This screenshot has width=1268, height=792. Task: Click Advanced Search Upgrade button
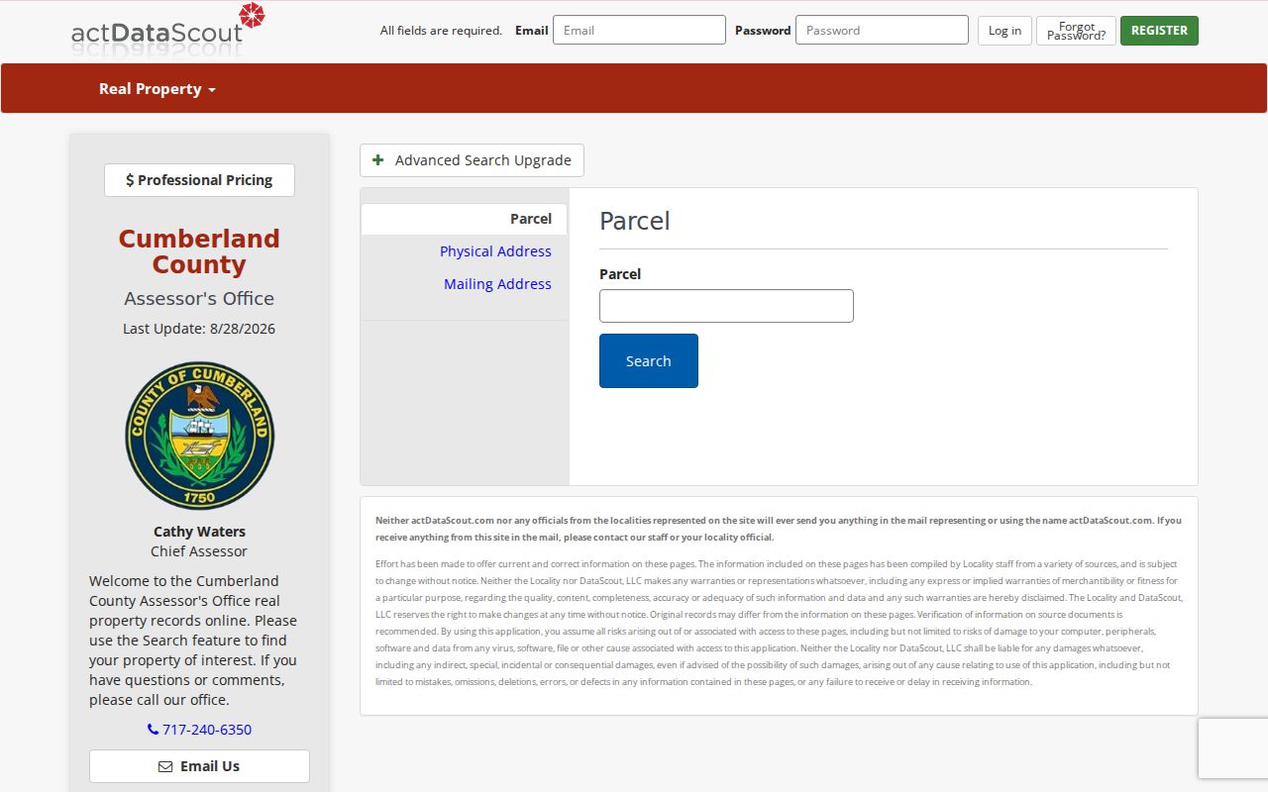tap(472, 160)
